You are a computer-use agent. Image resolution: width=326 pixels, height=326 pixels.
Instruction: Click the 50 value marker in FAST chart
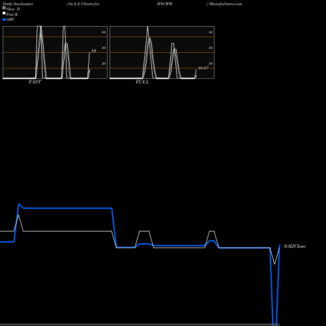93,51
